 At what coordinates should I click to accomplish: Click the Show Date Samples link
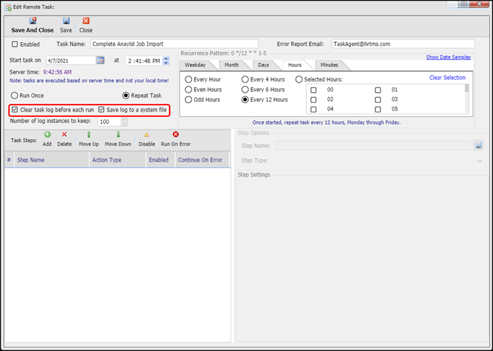(x=448, y=57)
